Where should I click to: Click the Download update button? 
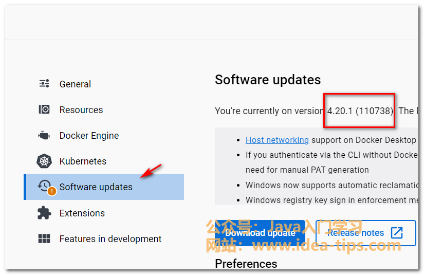(260, 233)
